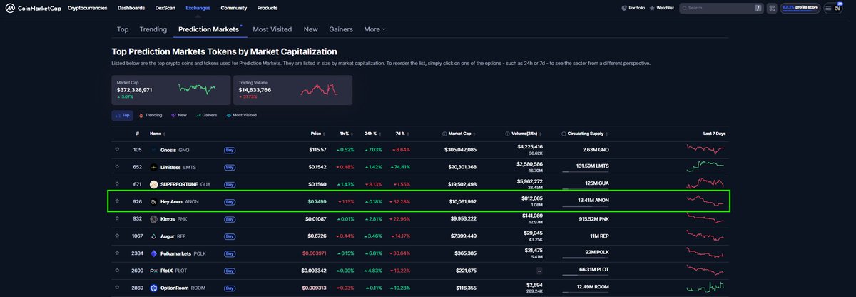Switch to the Trending tab
Screen dimensions: 856x297
tap(153, 29)
